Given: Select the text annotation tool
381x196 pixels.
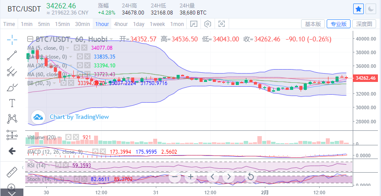Looking at the screenshot, I should (x=11, y=103).
